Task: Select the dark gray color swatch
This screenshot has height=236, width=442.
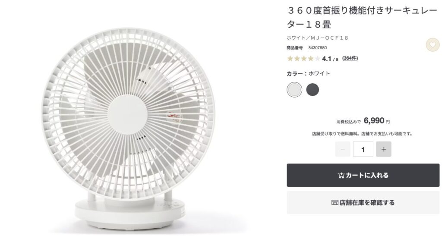Action: [x=313, y=90]
